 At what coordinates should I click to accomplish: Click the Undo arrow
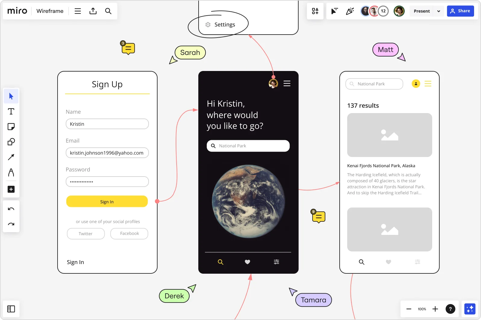pyautogui.click(x=11, y=209)
